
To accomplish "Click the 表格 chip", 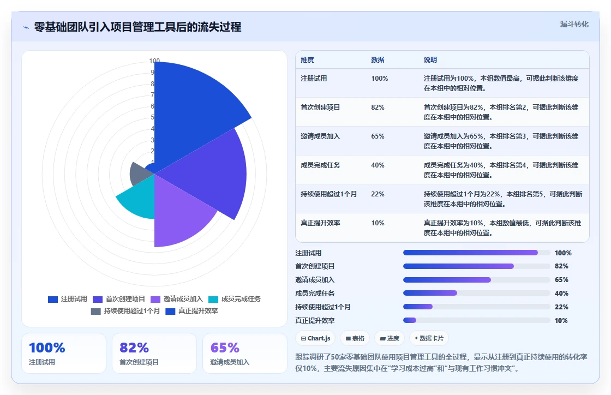I will tap(355, 338).
